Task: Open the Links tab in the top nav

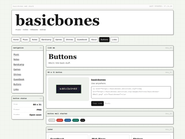Action: (x=114, y=39)
